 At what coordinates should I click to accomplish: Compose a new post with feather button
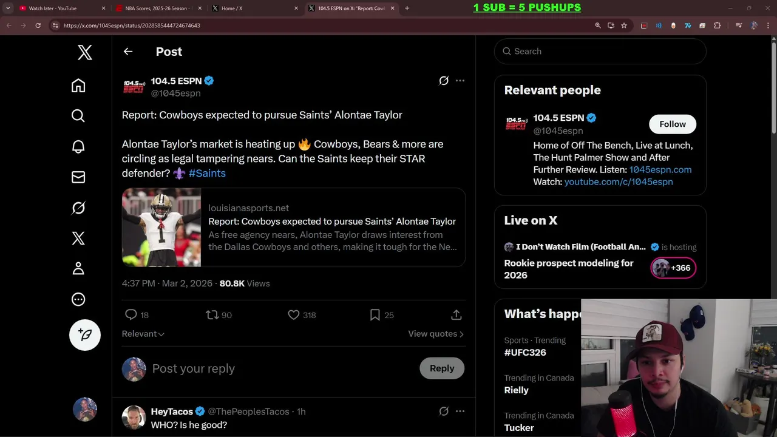click(85, 335)
